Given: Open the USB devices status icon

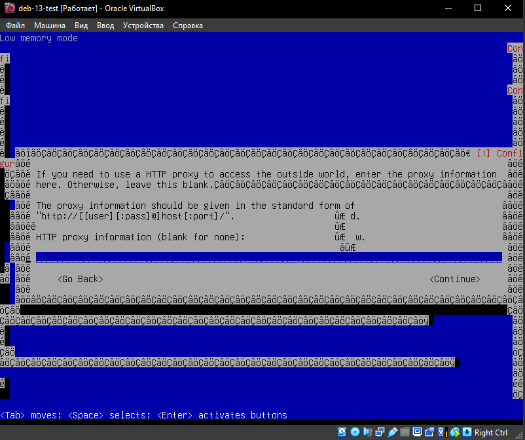Looking at the screenshot, I should pyautogui.click(x=392, y=432).
